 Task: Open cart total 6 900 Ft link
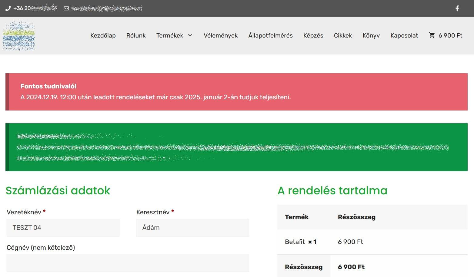point(450,35)
